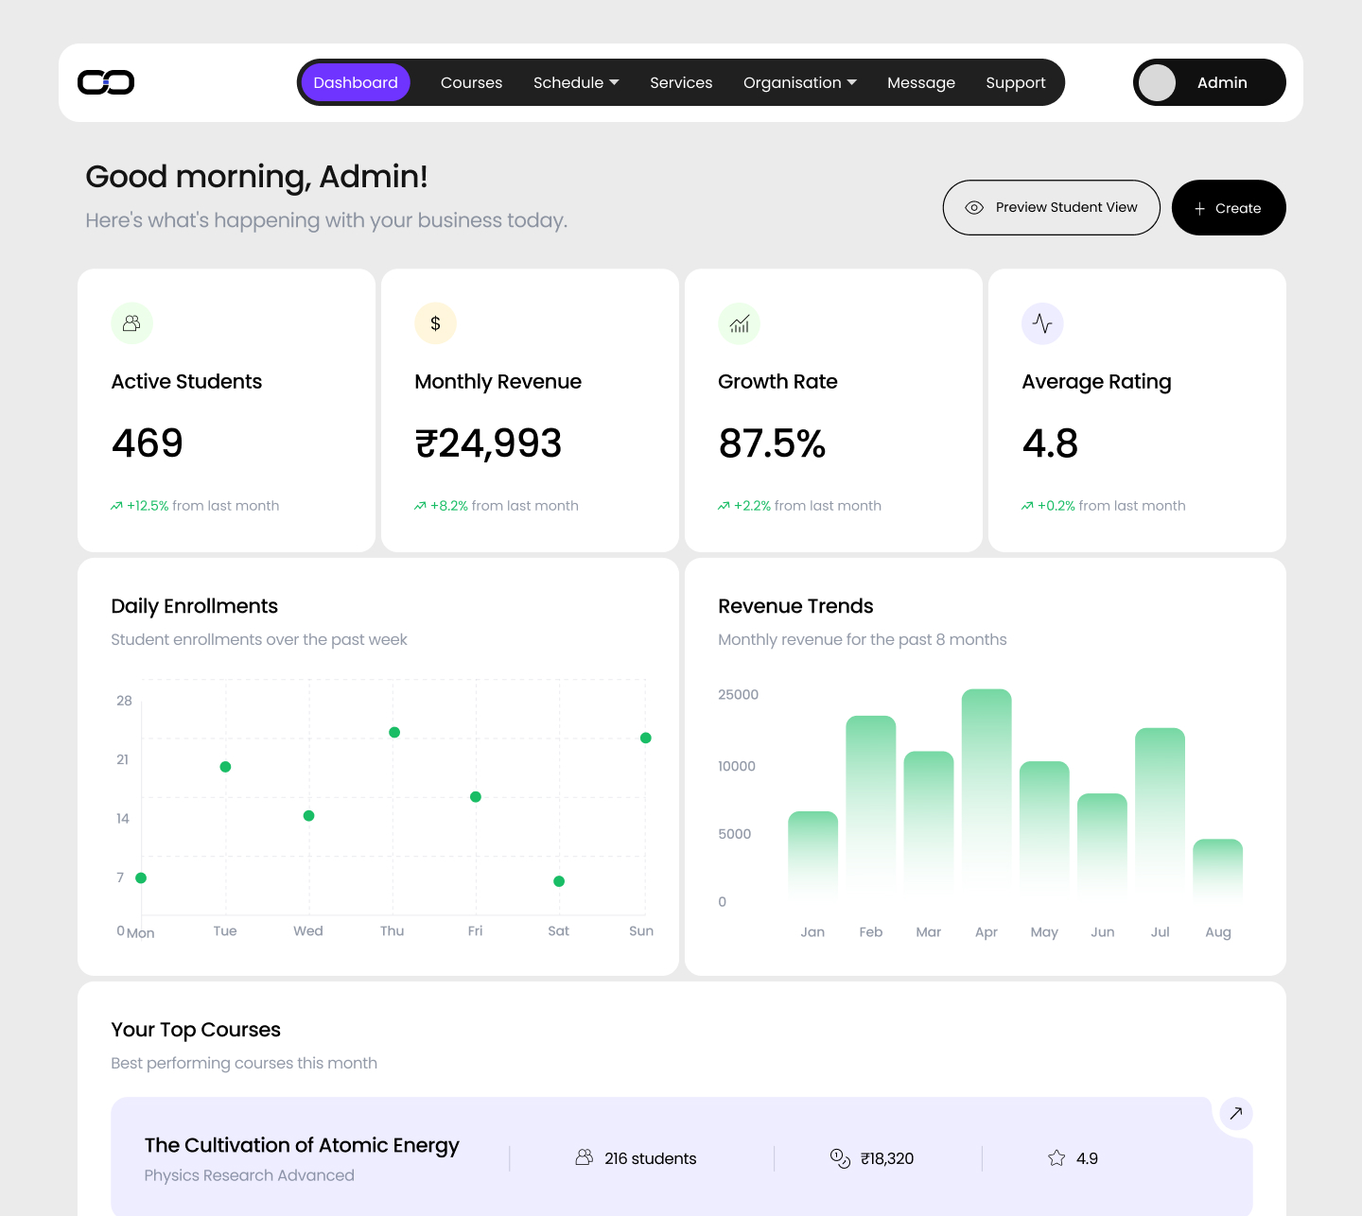
Task: Click the Admin avatar circle
Action: pos(1157,82)
